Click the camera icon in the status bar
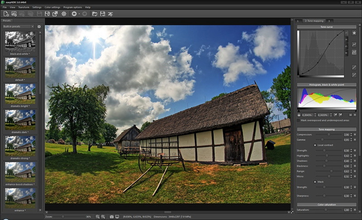The image size is (362, 220). pos(112,217)
